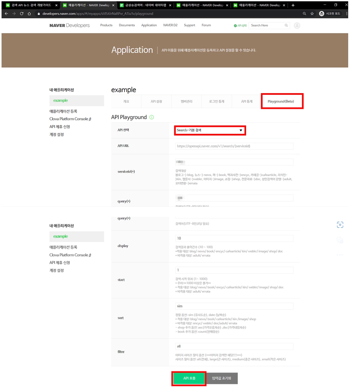Open the API 설정 tab
This screenshot has height=389, width=350.
pyautogui.click(x=156, y=101)
